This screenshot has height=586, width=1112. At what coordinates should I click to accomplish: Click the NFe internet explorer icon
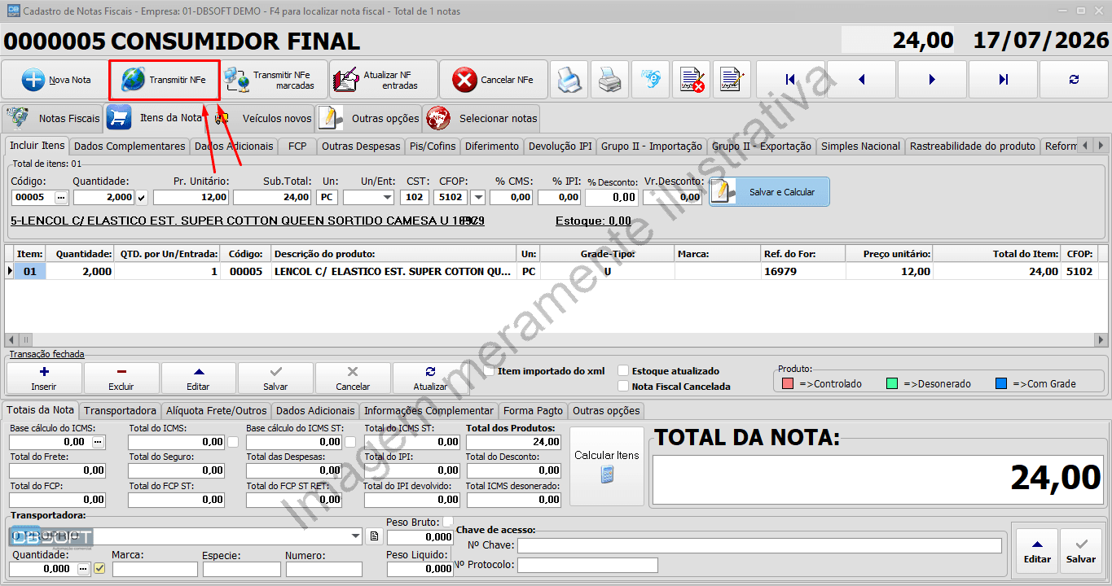[x=651, y=80]
